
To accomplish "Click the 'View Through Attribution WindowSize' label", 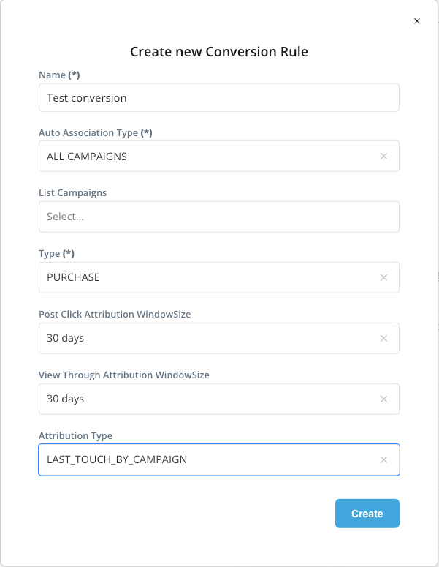I will 123,375.
